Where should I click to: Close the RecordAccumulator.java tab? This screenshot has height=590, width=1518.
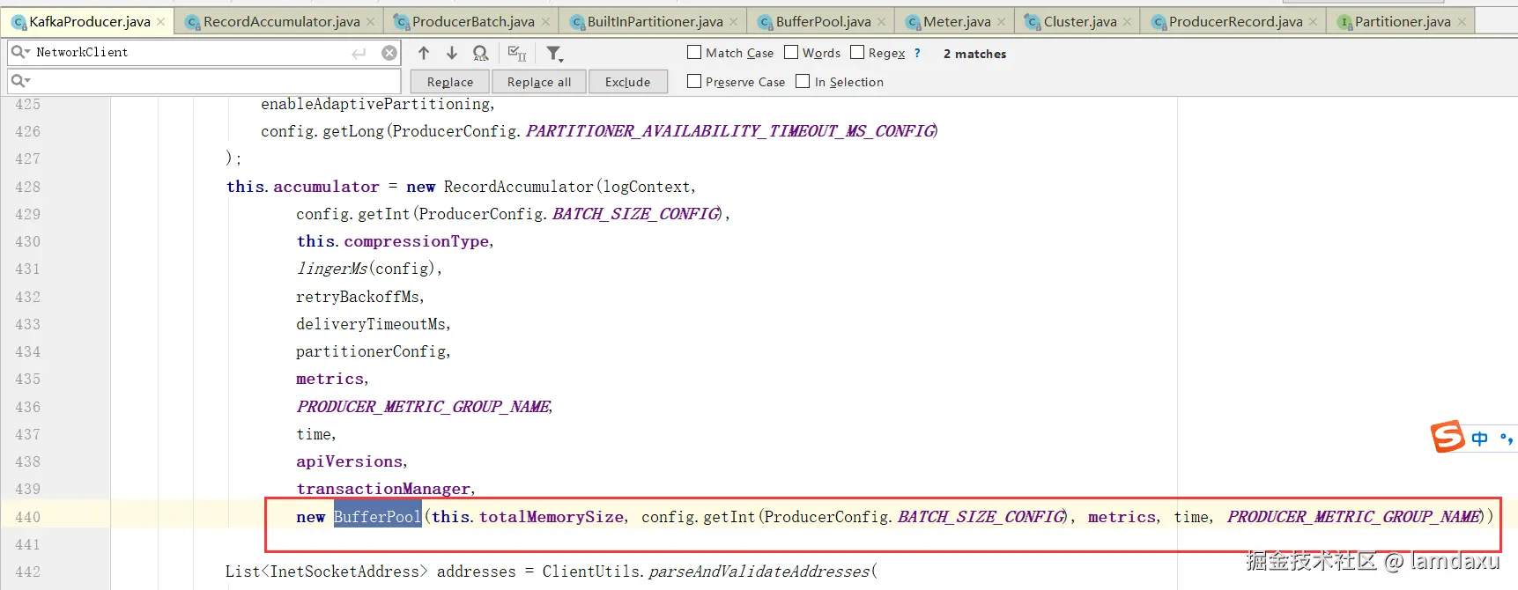coord(370,22)
